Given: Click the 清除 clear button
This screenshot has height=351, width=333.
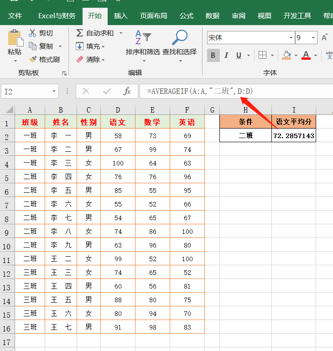Looking at the screenshot, I should pyautogui.click(x=90, y=59).
